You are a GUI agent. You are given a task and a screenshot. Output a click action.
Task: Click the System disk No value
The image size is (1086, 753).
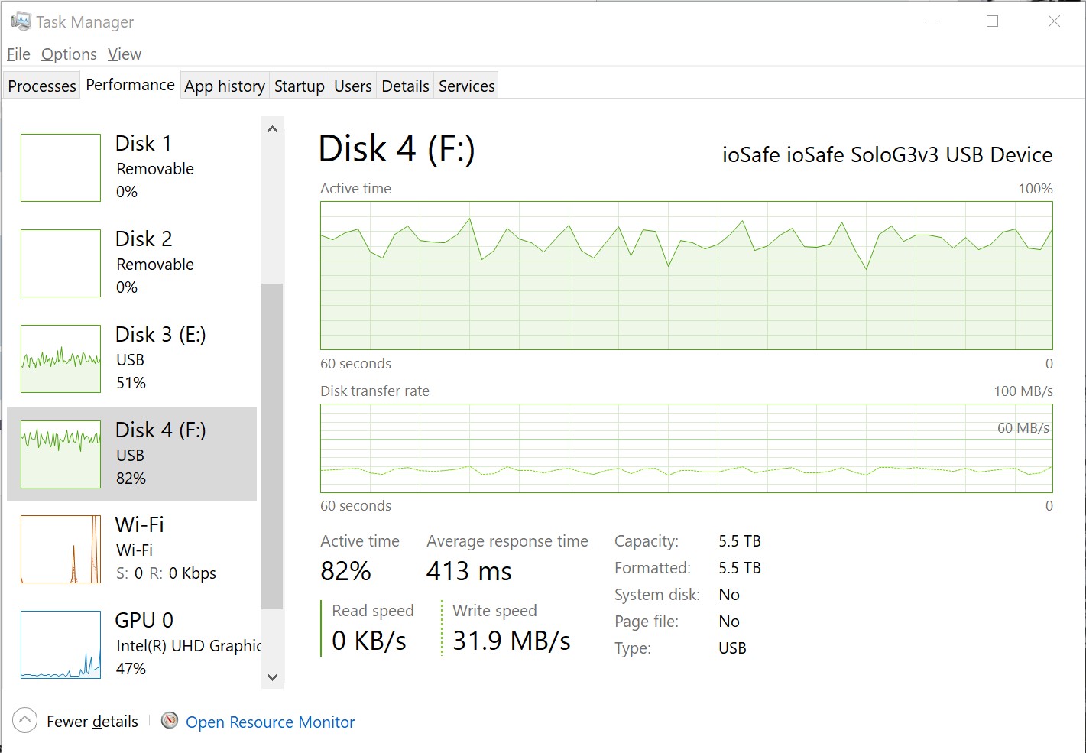coord(729,595)
